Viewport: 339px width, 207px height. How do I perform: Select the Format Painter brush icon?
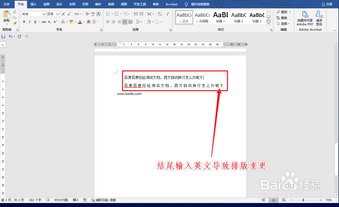[15, 23]
